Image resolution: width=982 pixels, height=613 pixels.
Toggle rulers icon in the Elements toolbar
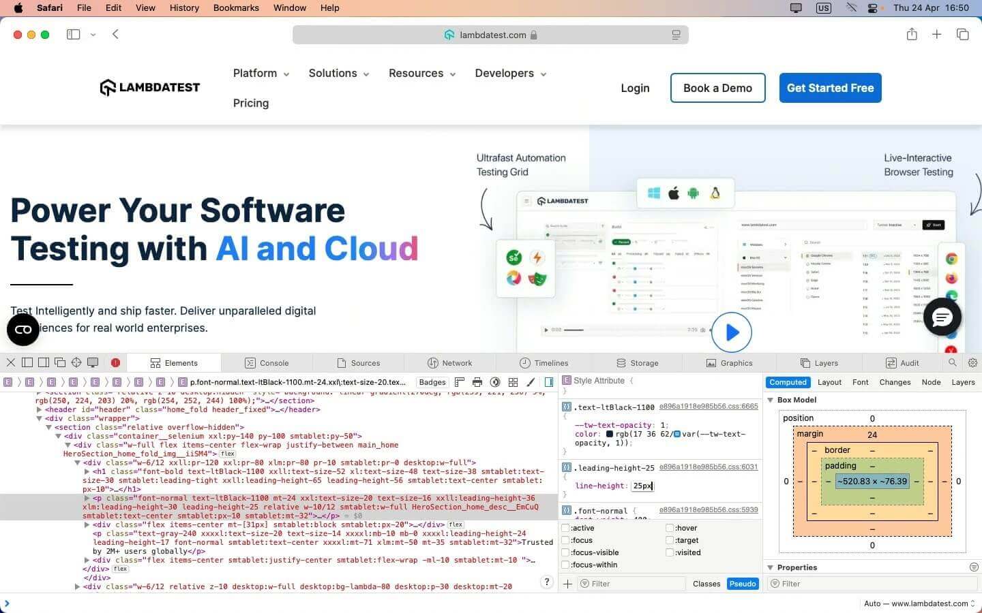[460, 382]
